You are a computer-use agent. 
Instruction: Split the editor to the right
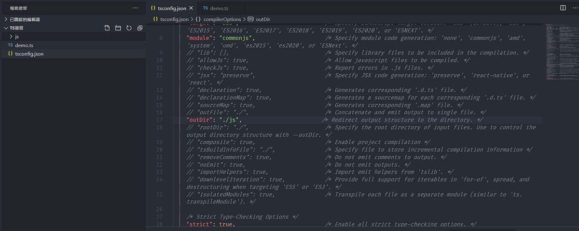[x=563, y=8]
